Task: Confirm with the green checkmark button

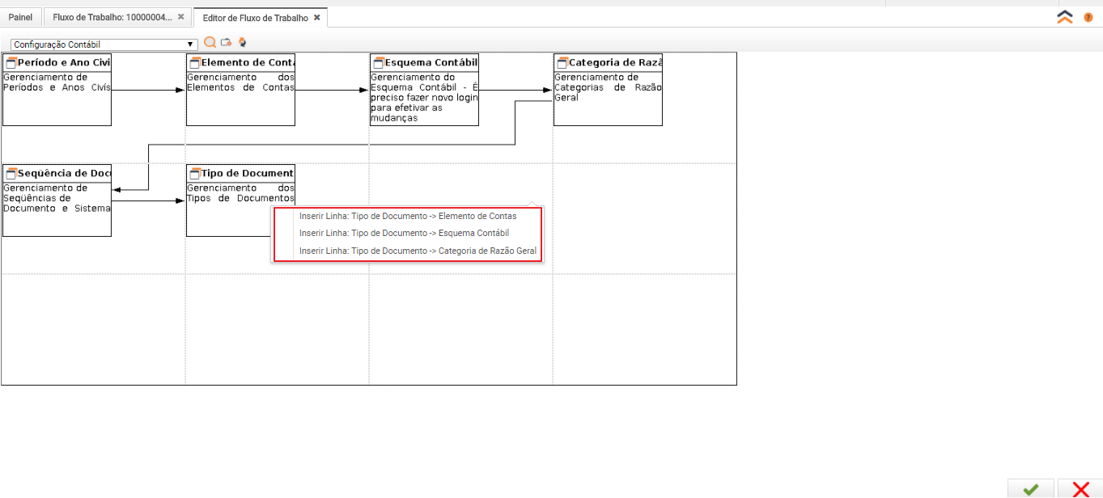Action: pos(1030,488)
